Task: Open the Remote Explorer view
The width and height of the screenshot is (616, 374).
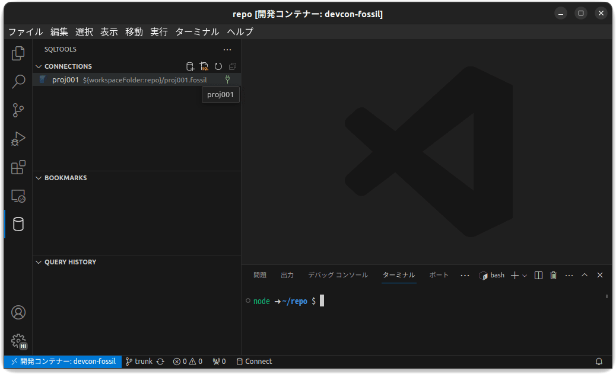Action: tap(18, 196)
